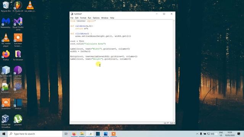
Task: Select the Electrum desktop shortcut
Action: coord(18,88)
